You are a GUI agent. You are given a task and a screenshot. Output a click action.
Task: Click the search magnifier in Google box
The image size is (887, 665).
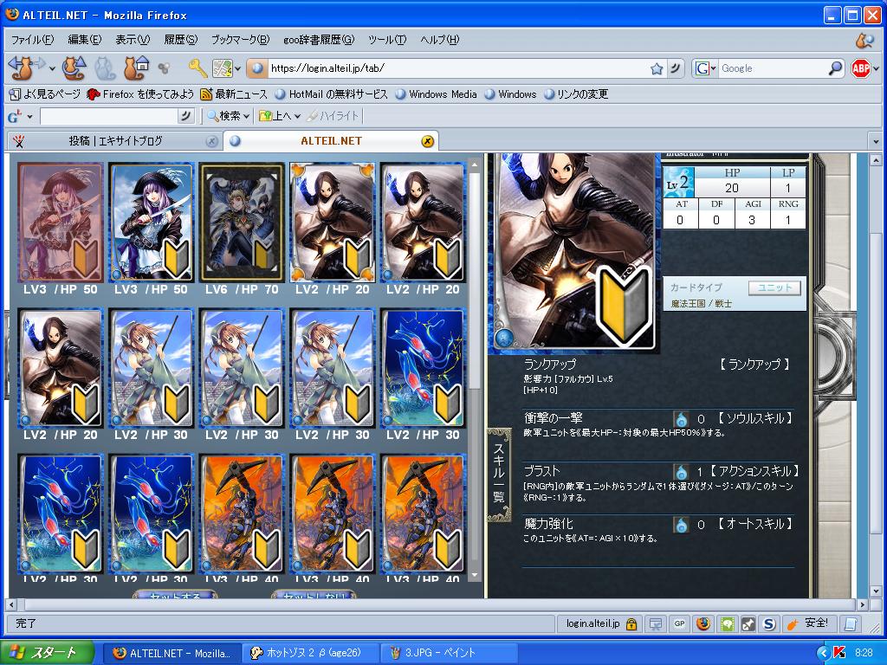[835, 68]
